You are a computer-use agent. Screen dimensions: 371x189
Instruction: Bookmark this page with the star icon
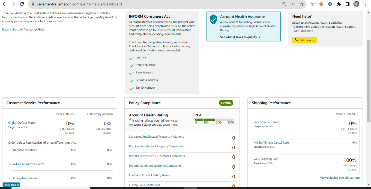301,4
